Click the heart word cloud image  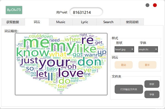(x=61, y=64)
